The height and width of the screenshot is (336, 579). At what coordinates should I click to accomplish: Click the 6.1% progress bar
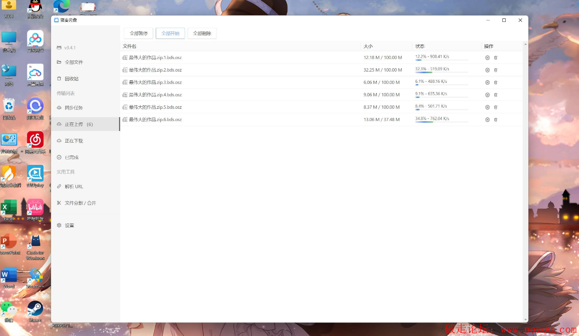click(442, 85)
